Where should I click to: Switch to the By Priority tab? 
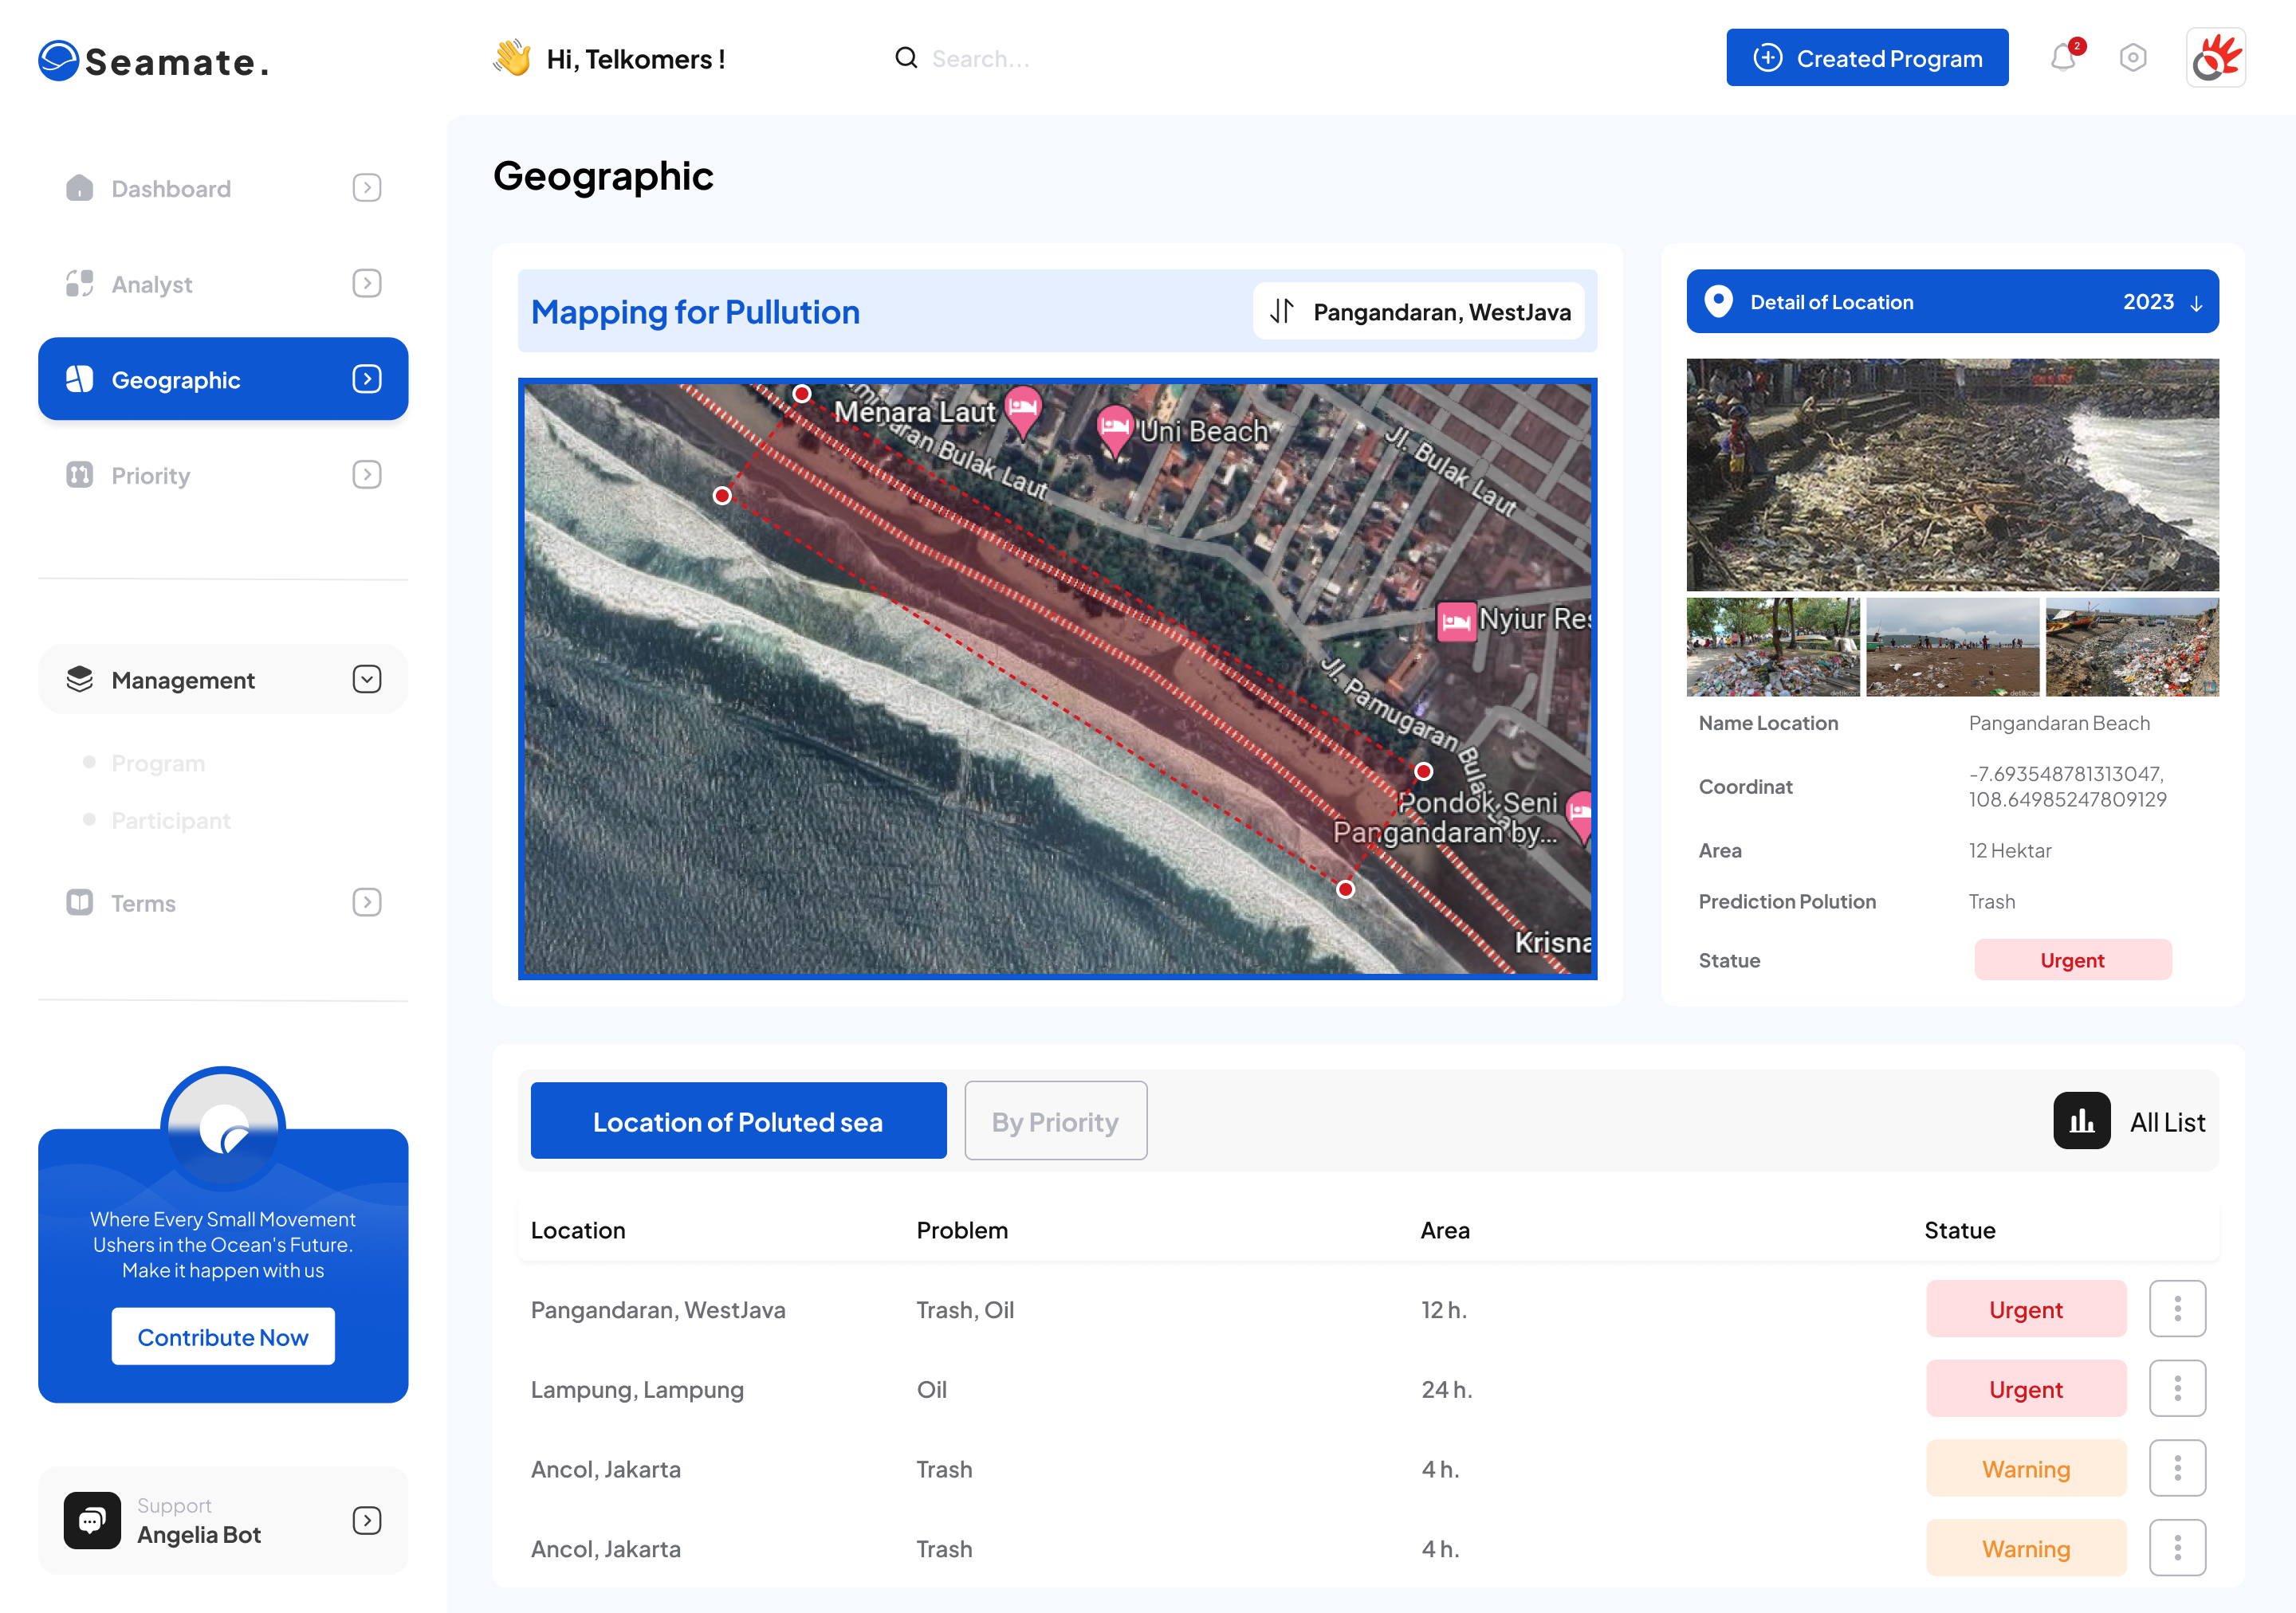point(1055,1121)
